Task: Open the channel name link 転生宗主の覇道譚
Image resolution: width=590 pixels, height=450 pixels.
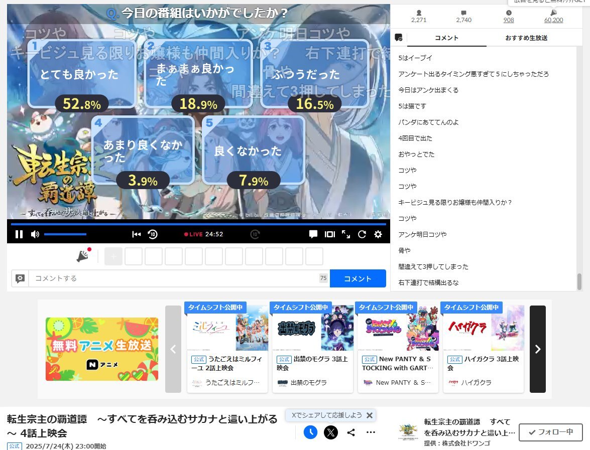Action: (469, 427)
